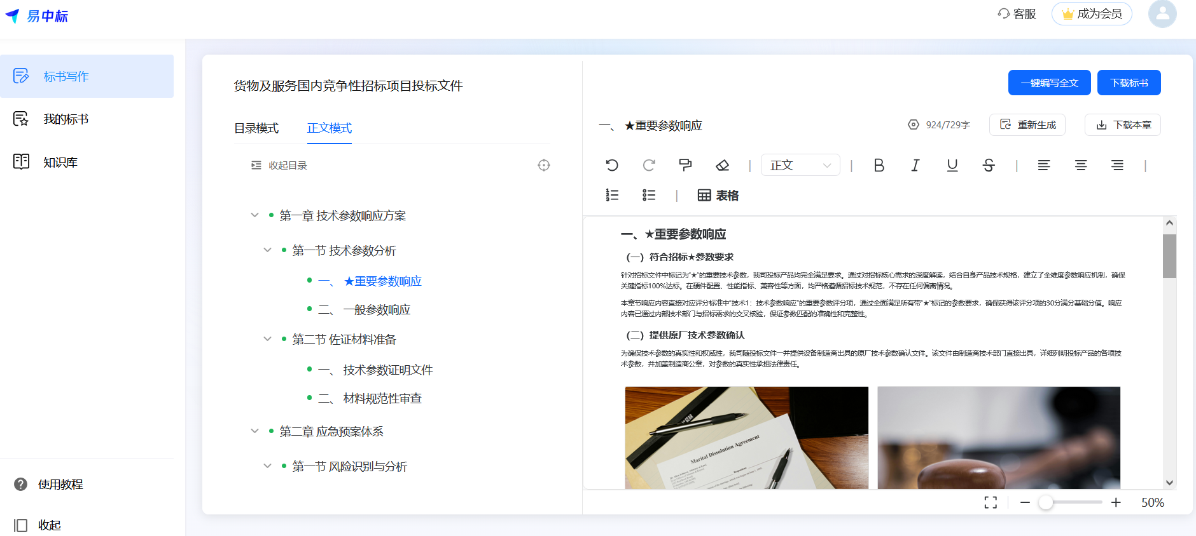Toggle underline formatting

pyautogui.click(x=952, y=165)
